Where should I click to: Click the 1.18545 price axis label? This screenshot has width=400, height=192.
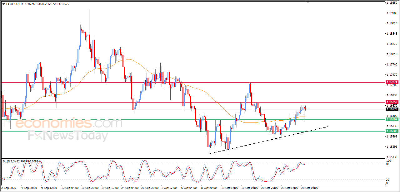[392, 34]
